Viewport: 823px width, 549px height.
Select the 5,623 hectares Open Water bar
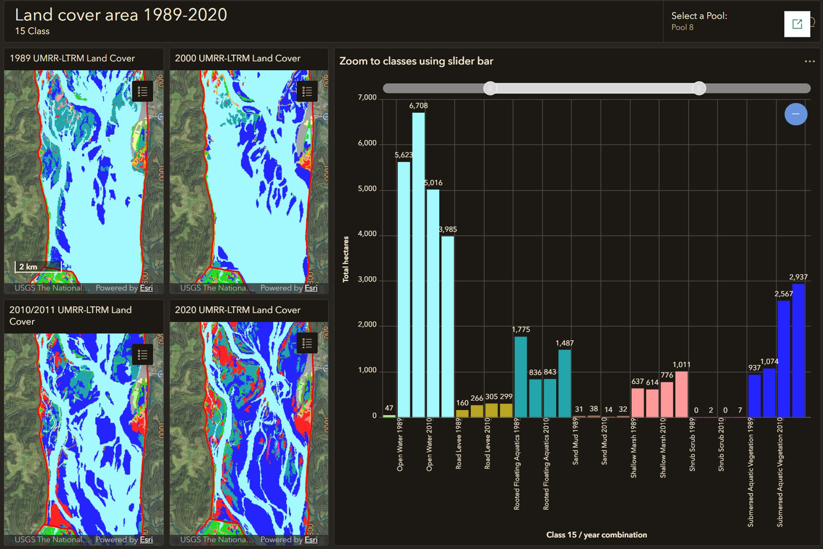[x=404, y=290]
